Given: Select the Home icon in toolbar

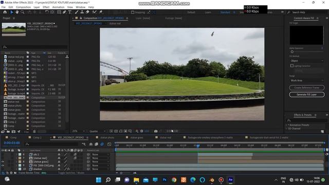Looking at the screenshot, I should point(5,12).
